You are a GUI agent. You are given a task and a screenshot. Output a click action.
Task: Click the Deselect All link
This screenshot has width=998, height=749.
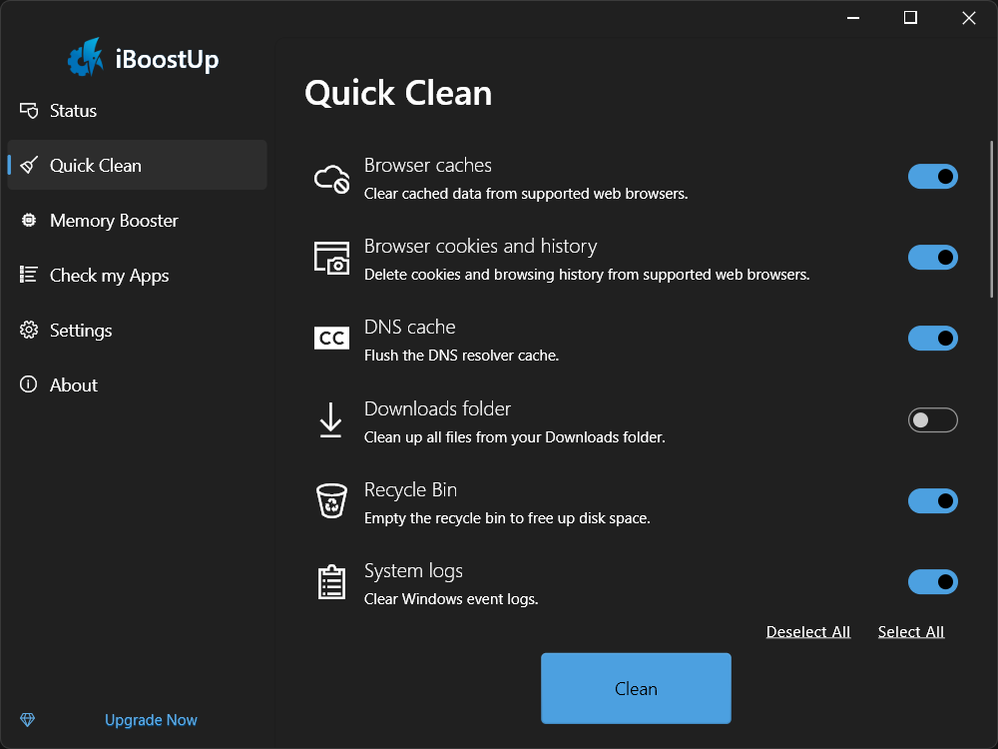tap(807, 632)
